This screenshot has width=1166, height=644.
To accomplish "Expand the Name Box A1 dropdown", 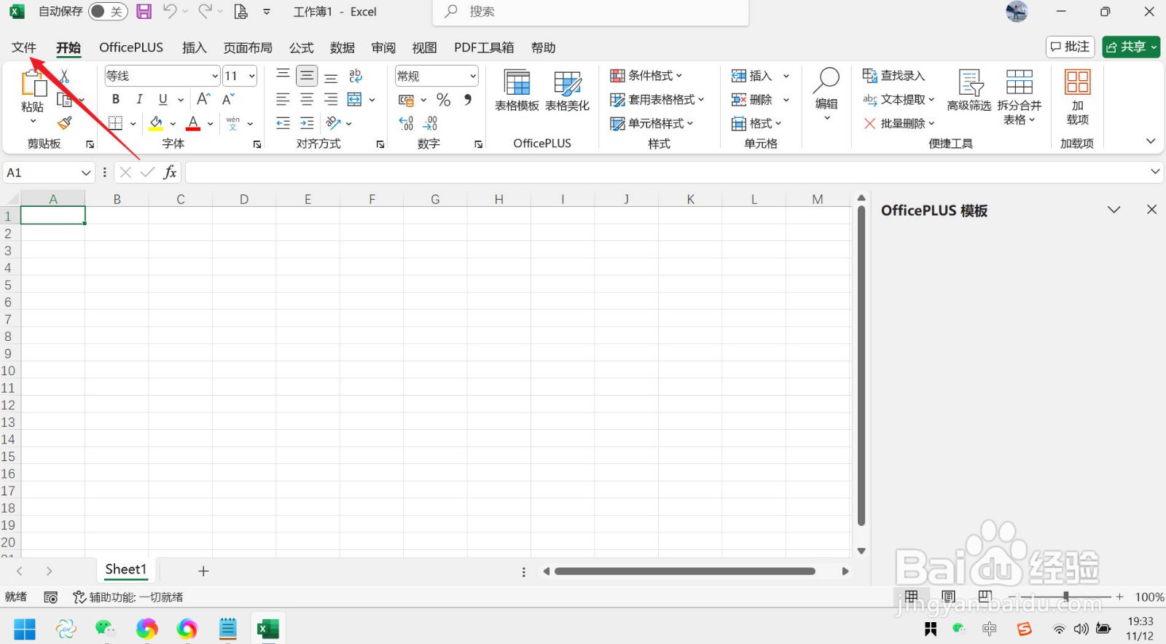I will [86, 173].
